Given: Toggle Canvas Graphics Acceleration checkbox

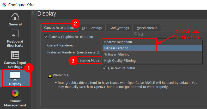Looking at the screenshot, I should [x=46, y=37].
